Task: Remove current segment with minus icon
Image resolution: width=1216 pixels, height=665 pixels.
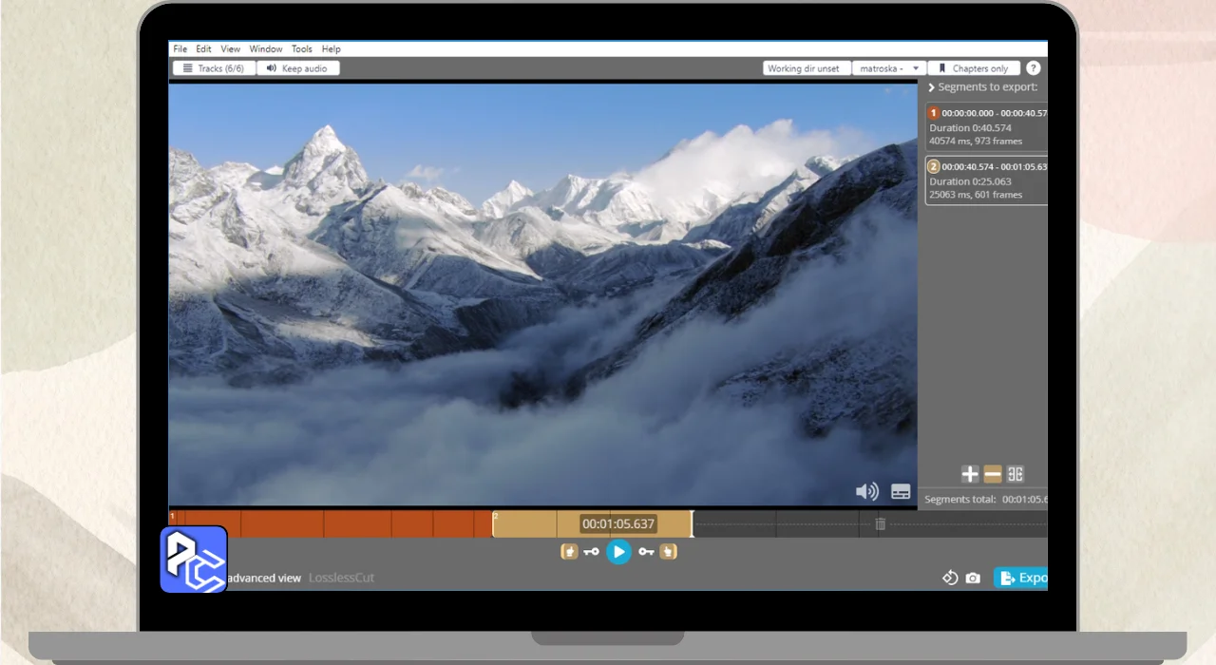Action: point(993,474)
